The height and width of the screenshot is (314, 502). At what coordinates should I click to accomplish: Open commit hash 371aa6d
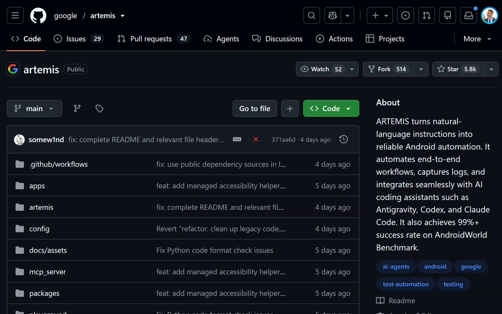point(283,140)
